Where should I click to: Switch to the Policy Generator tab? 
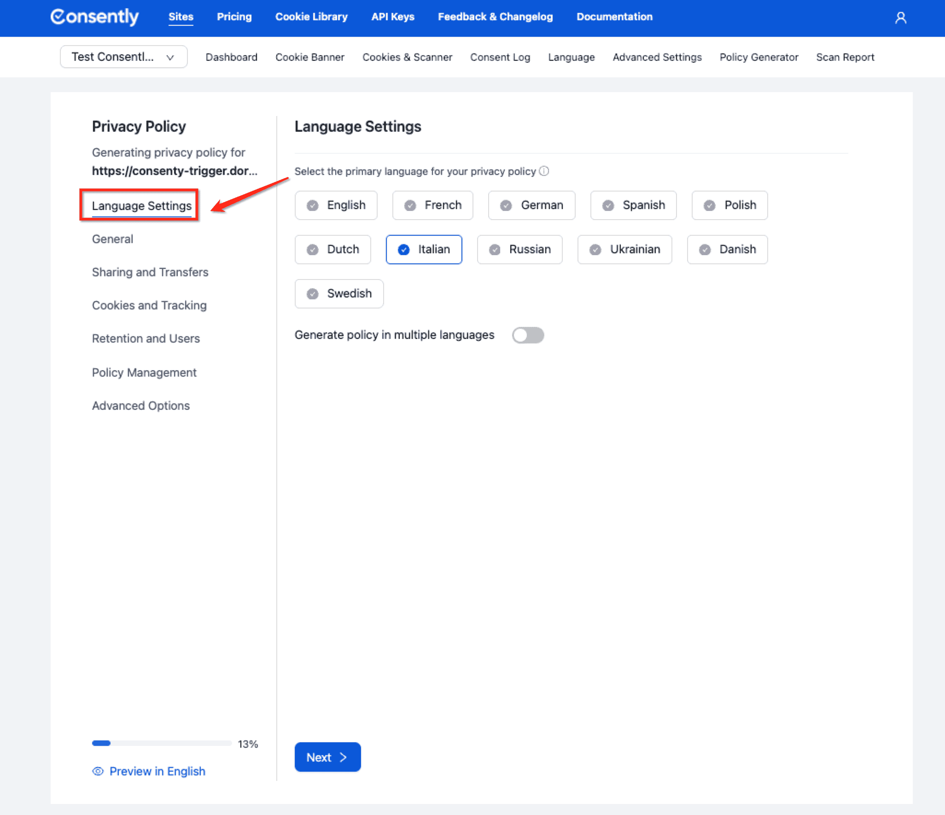(x=758, y=57)
